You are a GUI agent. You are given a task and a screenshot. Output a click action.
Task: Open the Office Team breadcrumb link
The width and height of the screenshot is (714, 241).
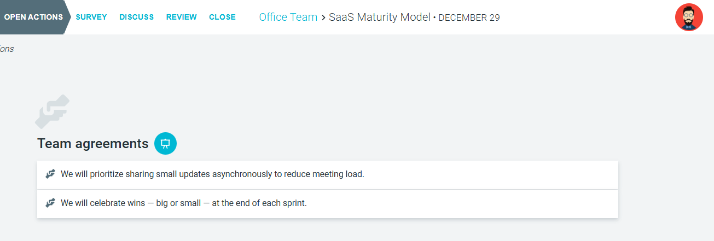(x=288, y=17)
